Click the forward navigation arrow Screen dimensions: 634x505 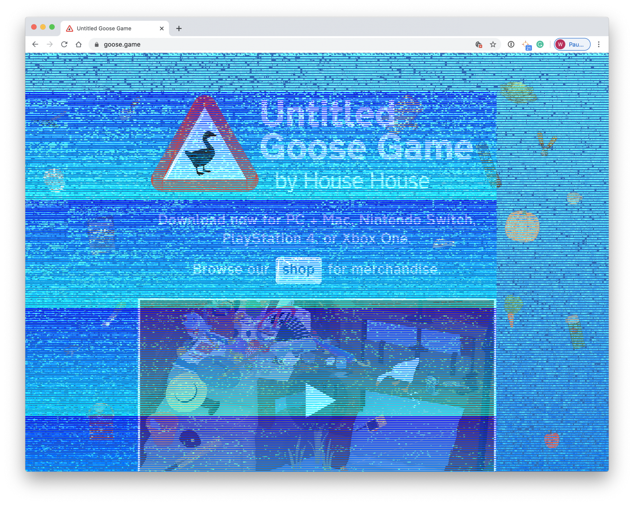tap(50, 44)
